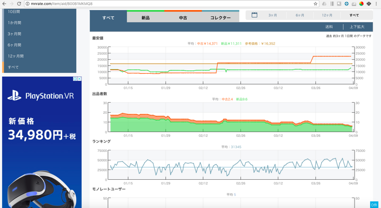Screen dimensions: 381x208
Task: Open the Google Drive extension icon
Action: pyautogui.click(x=324, y=4)
